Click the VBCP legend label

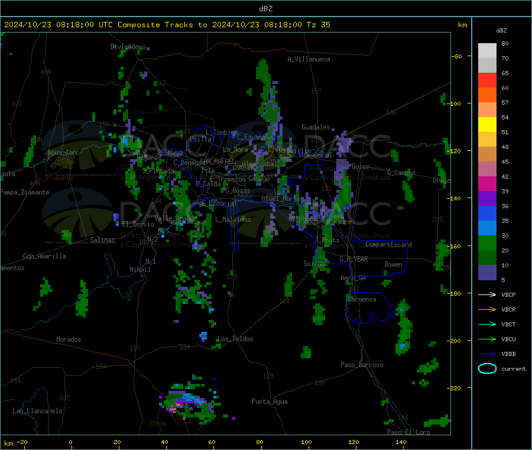pyautogui.click(x=508, y=294)
